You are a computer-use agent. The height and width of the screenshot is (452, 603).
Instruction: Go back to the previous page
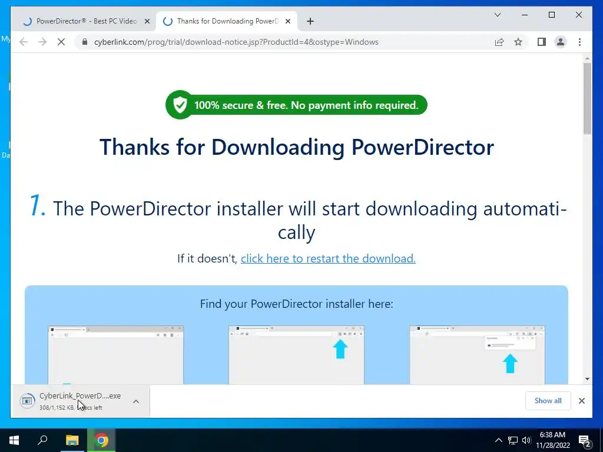tap(24, 42)
